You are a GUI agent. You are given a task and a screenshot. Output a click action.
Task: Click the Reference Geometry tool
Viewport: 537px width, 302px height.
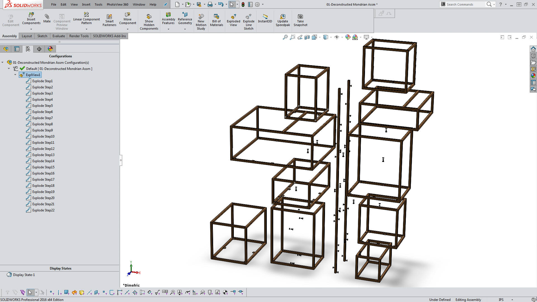(x=185, y=18)
